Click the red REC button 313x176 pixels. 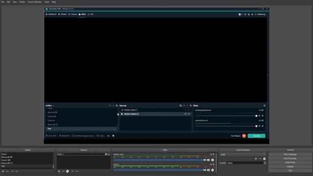coord(244,136)
